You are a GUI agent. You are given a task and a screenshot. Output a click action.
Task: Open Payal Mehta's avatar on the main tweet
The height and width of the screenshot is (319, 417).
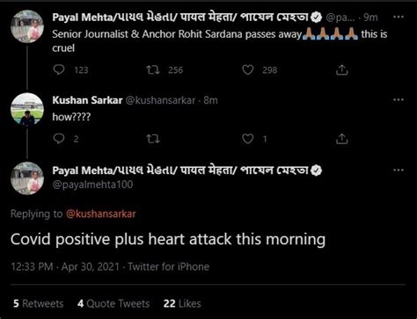point(27,178)
